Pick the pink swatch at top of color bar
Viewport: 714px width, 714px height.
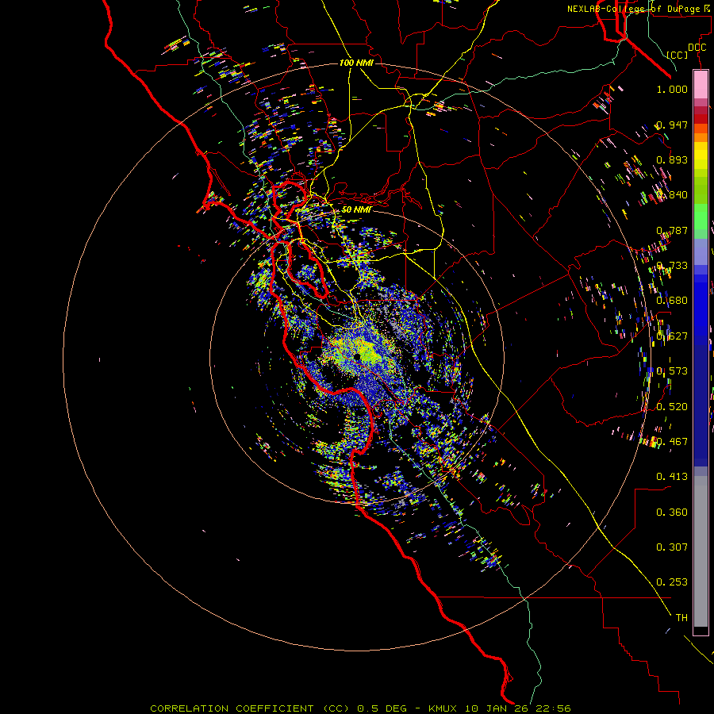[x=701, y=84]
